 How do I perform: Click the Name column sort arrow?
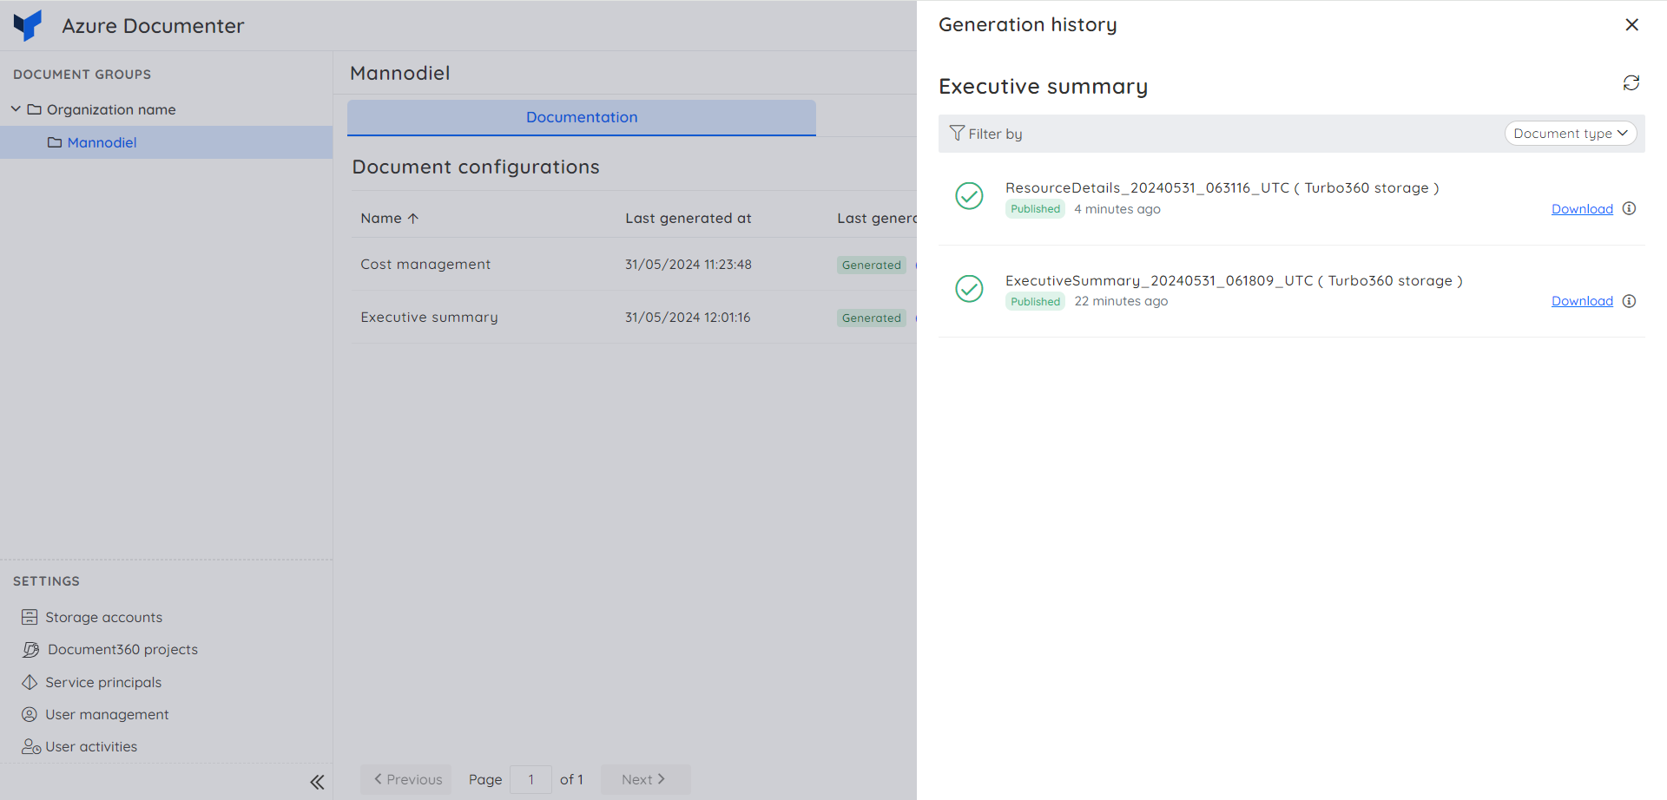click(413, 218)
